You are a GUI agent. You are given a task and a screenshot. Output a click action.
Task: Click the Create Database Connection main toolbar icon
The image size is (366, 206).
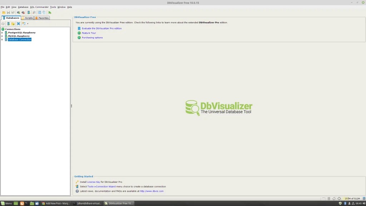[29, 13]
